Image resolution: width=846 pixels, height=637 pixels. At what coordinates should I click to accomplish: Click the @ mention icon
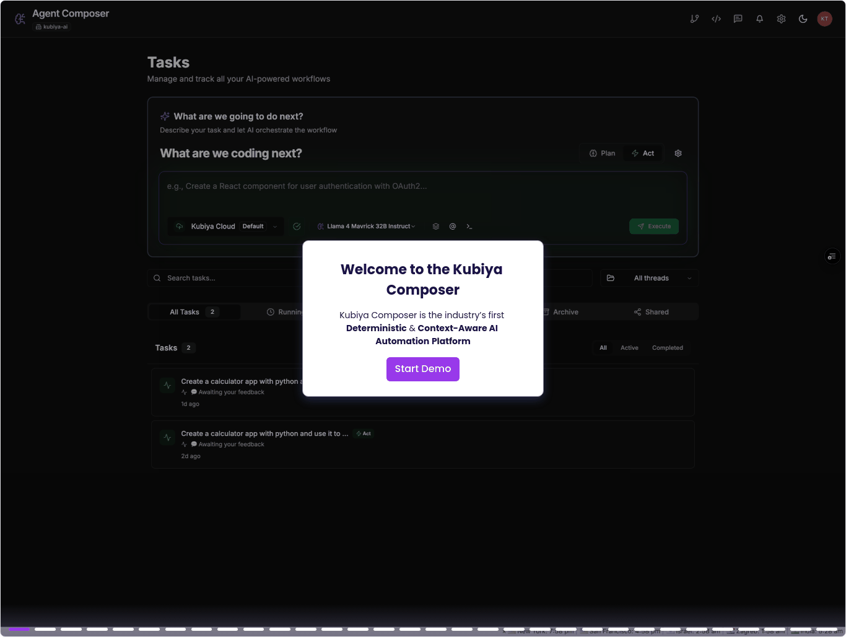[x=453, y=227]
